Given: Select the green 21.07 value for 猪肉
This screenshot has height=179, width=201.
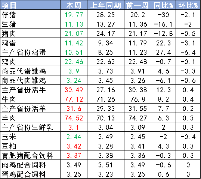Looking at the screenshot, I should 74,34.
